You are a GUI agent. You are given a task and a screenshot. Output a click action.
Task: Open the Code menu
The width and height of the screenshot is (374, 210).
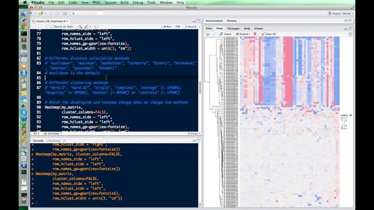pos(72,2)
